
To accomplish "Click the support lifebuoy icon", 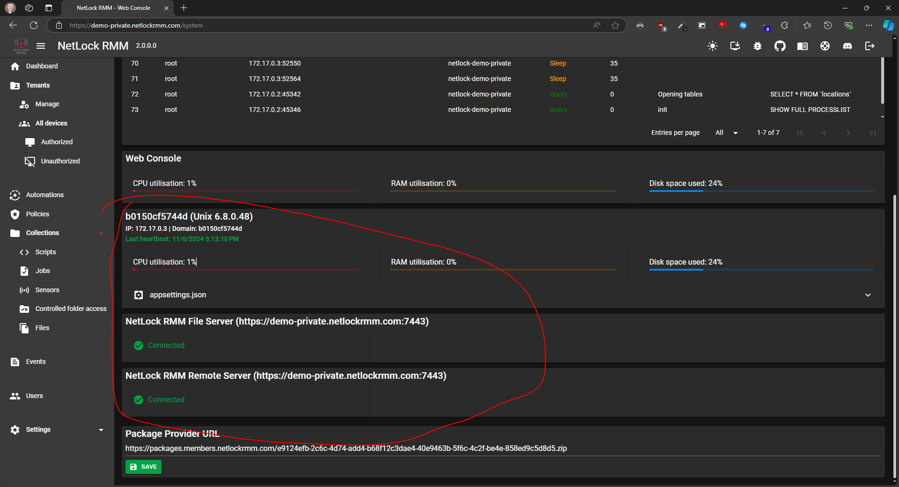I will coord(825,46).
